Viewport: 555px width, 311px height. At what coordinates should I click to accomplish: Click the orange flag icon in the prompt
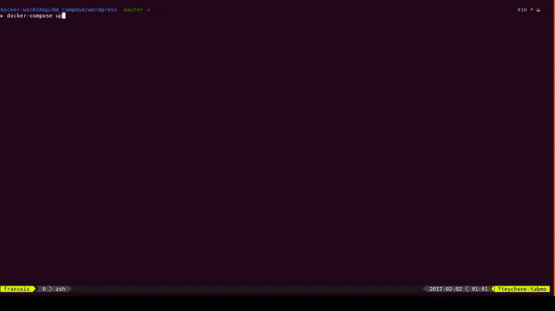531,9
